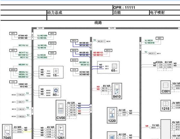Click the JC02A connector label

(159, 62)
